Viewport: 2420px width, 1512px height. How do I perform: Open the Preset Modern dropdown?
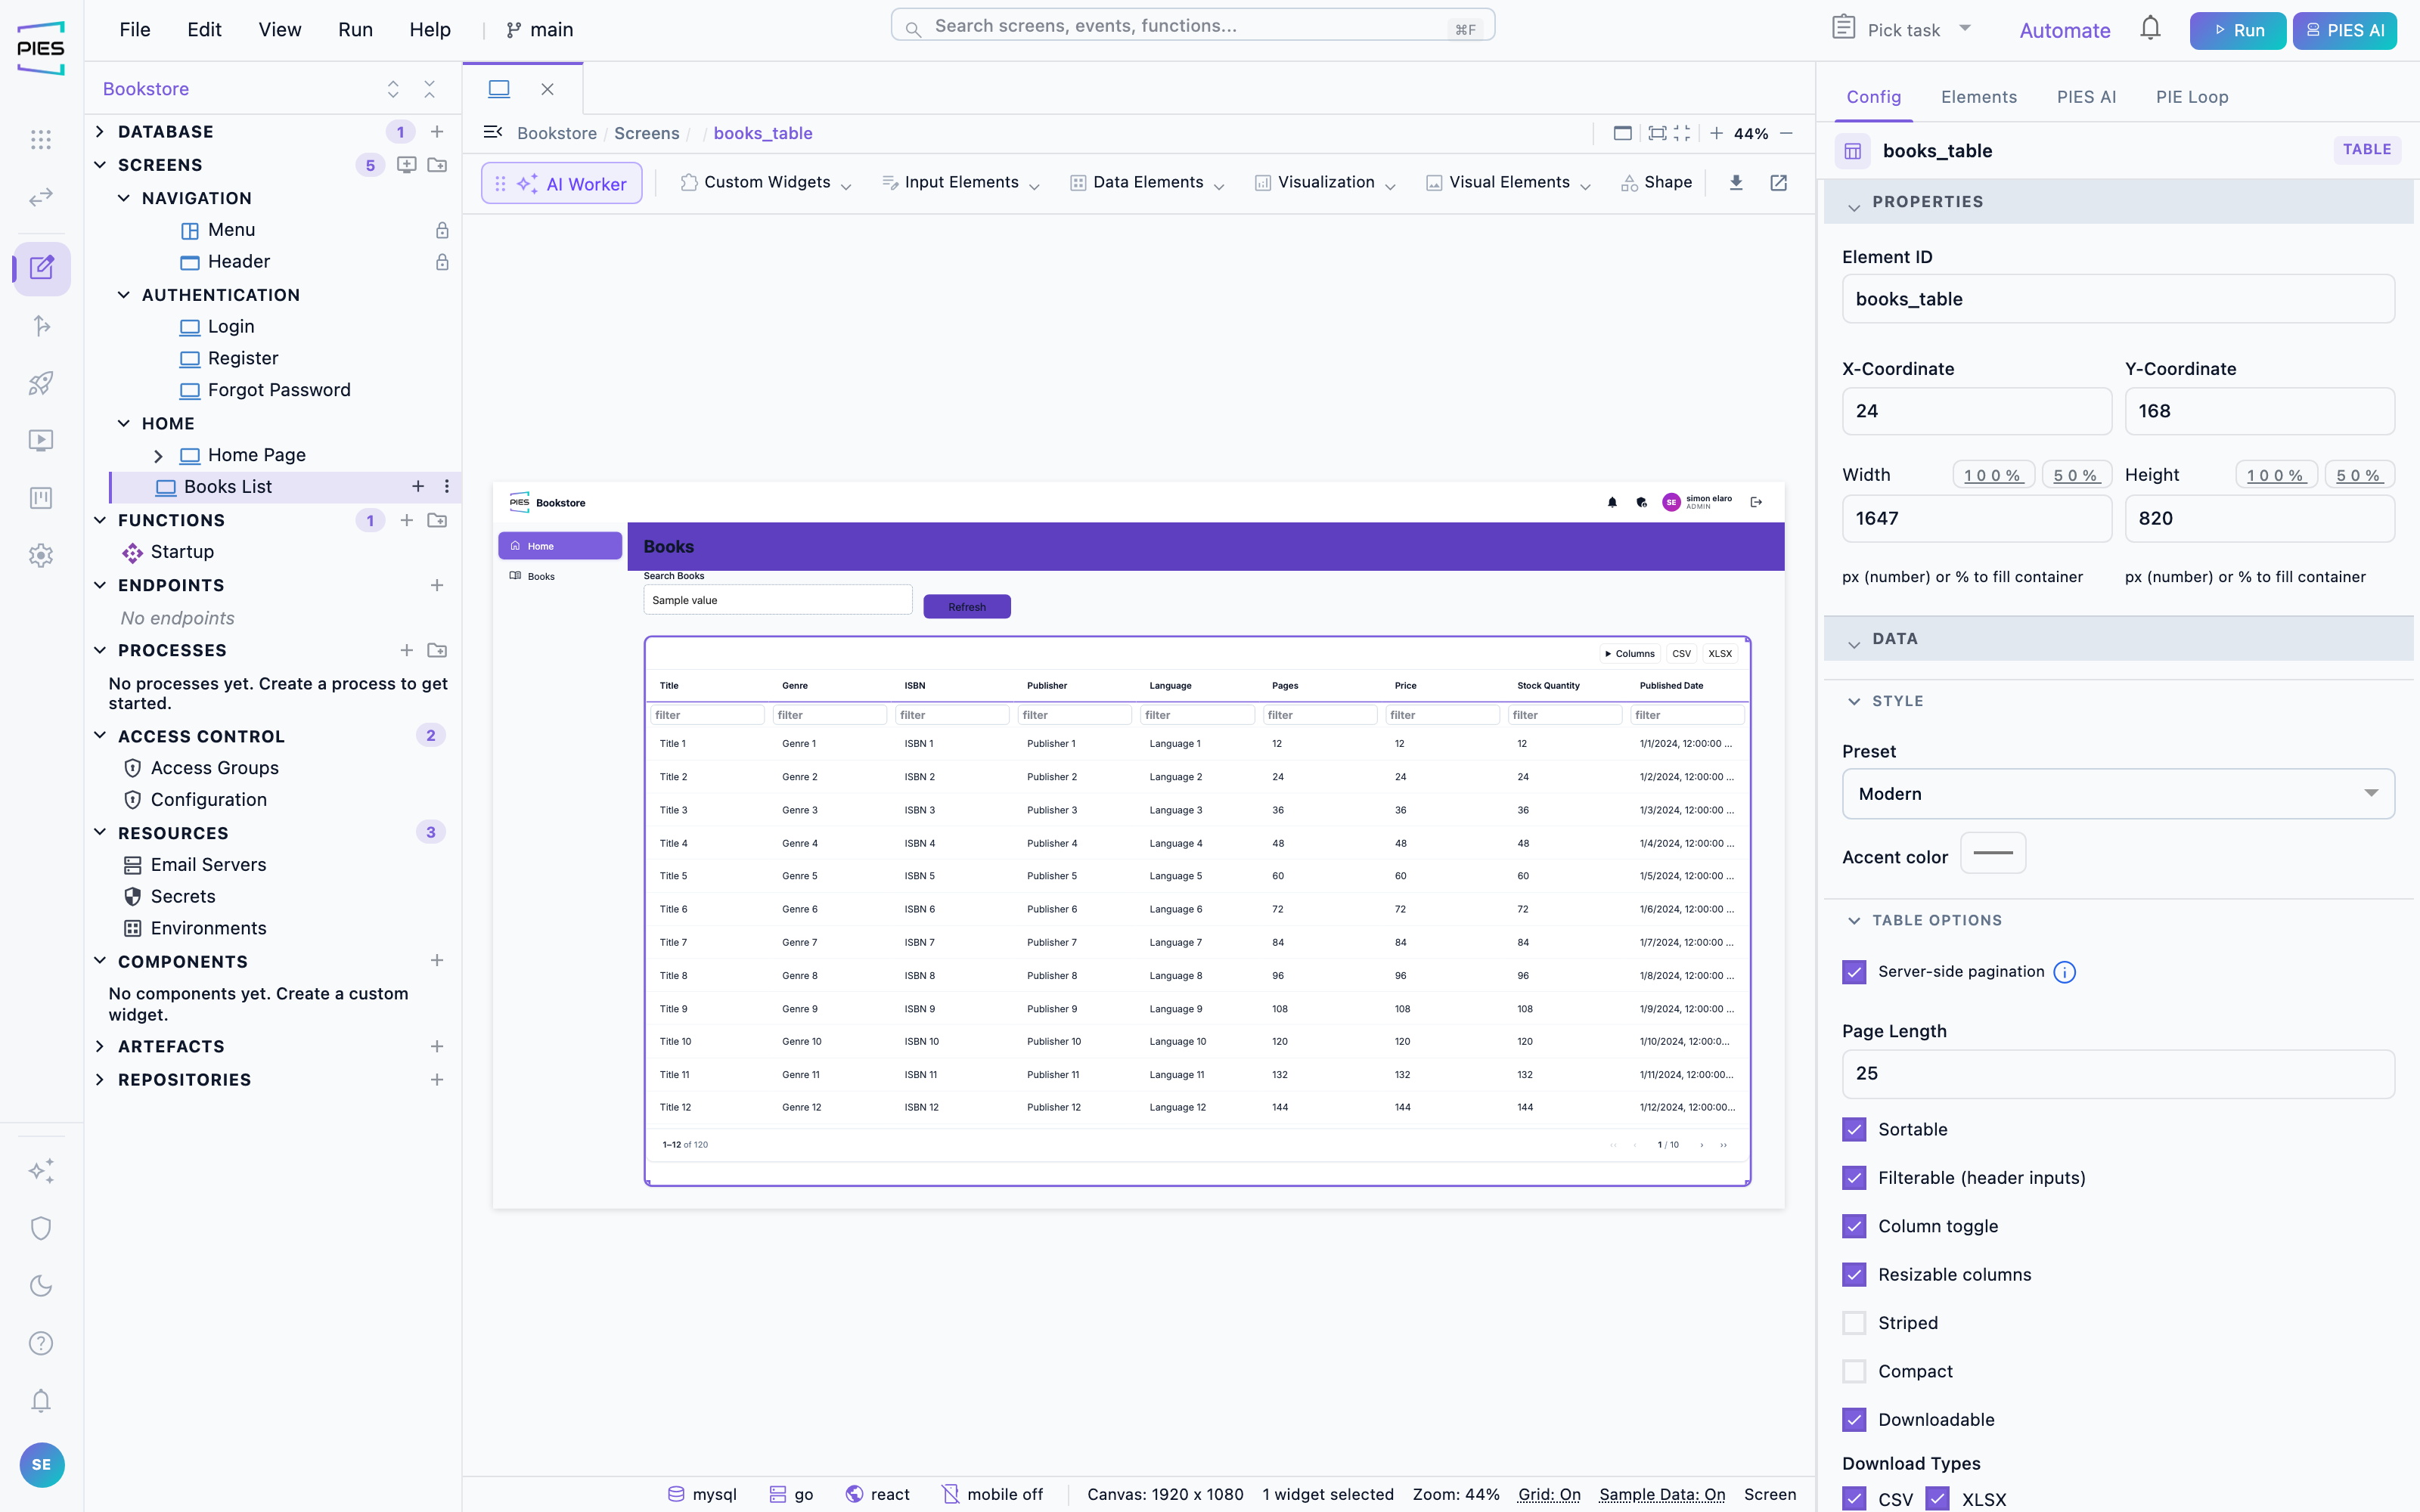(x=2118, y=794)
